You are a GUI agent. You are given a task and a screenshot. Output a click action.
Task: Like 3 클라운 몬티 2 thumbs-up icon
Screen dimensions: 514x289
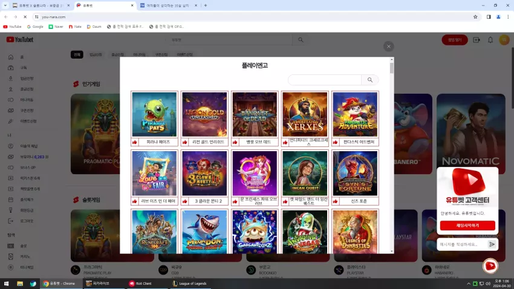[185, 201]
